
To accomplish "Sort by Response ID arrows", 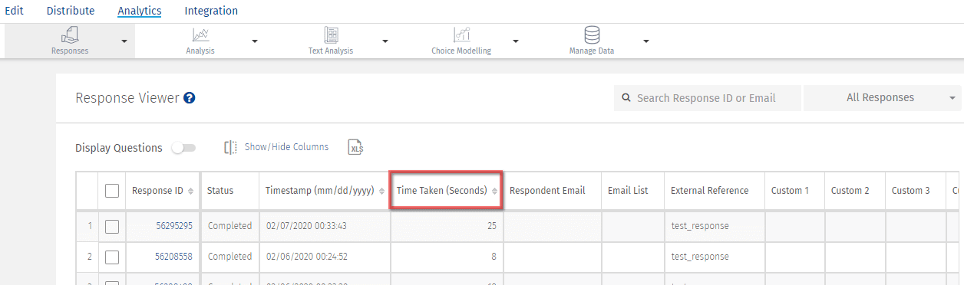I will point(190,191).
